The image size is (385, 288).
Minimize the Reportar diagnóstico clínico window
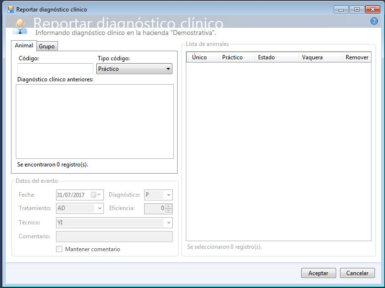coord(341,9)
